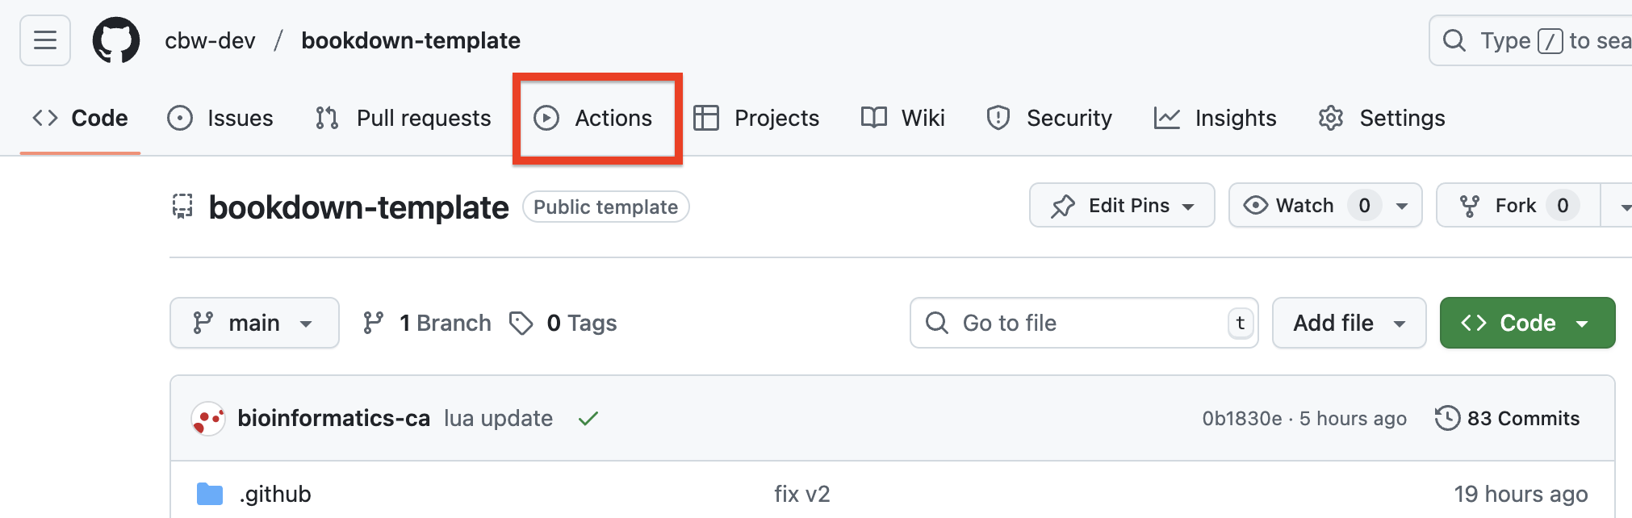Click the Security shield icon
The height and width of the screenshot is (518, 1632).
pyautogui.click(x=998, y=118)
